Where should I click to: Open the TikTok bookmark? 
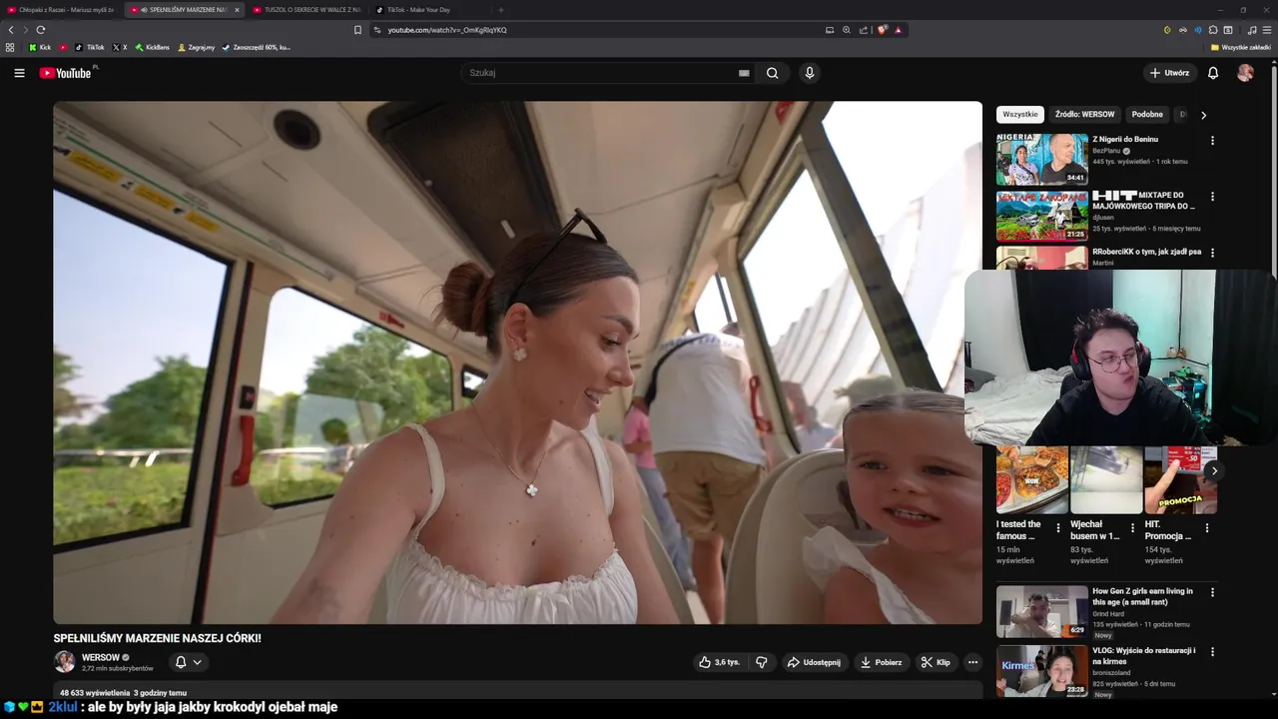coord(90,47)
